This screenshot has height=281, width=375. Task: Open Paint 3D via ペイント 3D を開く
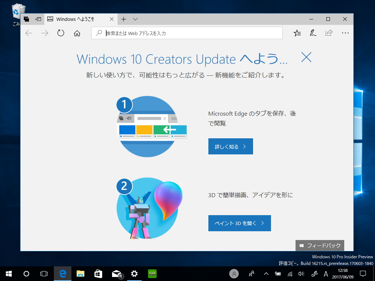240,223
